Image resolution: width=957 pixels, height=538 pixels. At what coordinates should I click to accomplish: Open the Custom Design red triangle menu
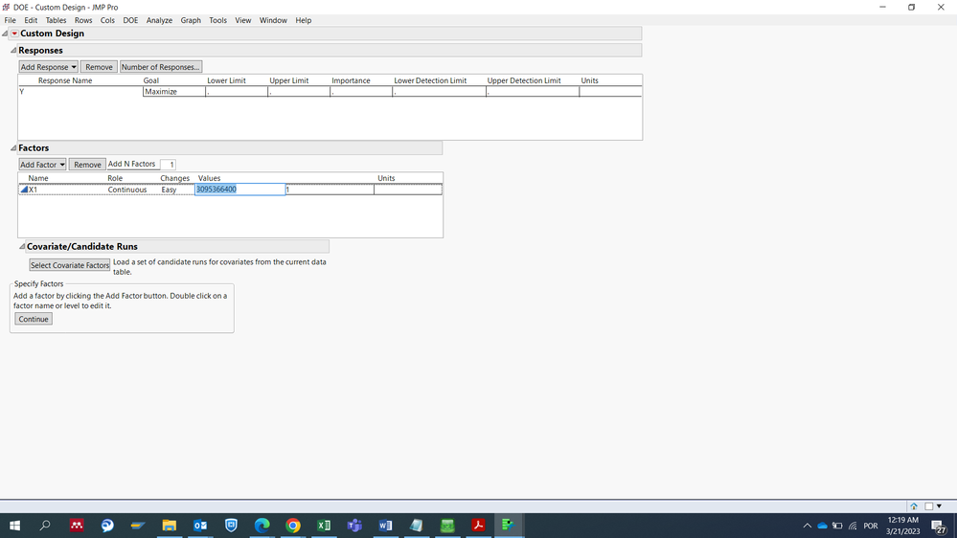click(14, 34)
